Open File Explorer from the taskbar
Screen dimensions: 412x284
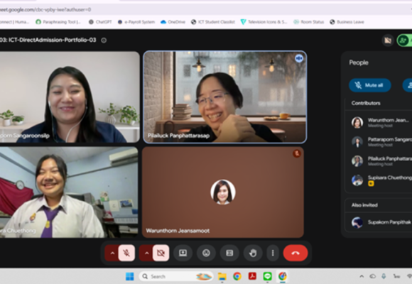point(222,276)
